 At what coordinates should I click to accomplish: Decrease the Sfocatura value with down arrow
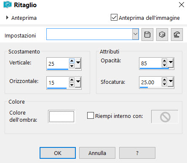point(164,84)
